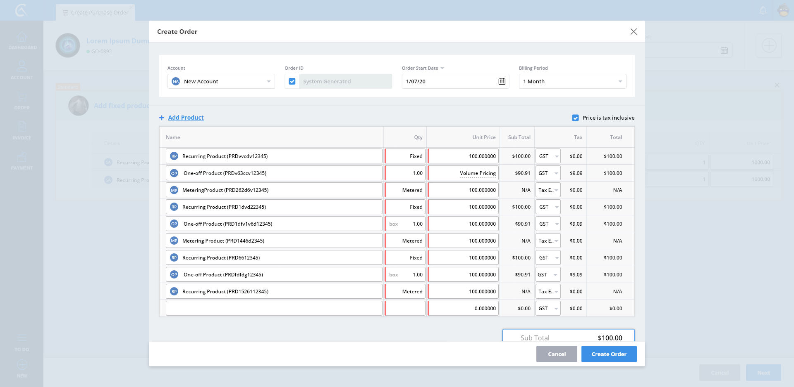794x387 pixels.
Task: Open the calendar picker for Order Start Date
Action: [502, 81]
